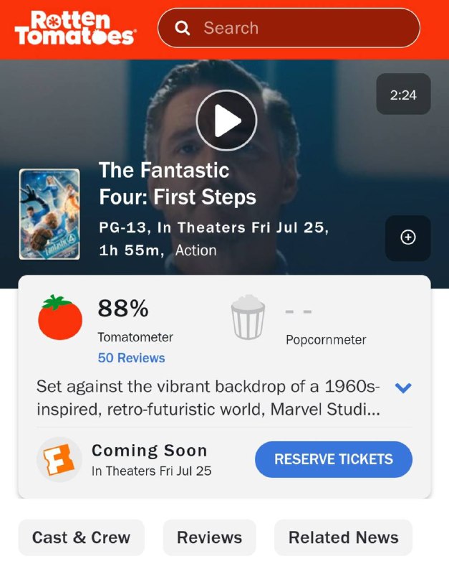Image resolution: width=449 pixels, height=574 pixels.
Task: Expand the movie synopsis chevron
Action: point(403,388)
